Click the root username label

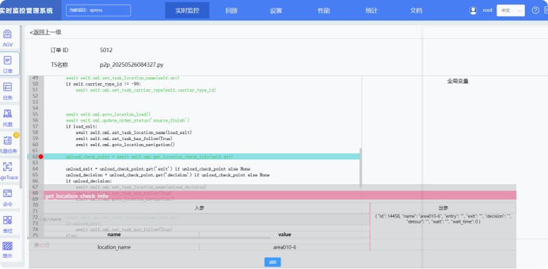coord(487,10)
